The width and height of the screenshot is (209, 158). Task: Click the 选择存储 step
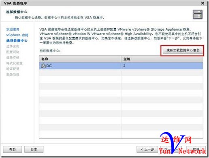(13, 58)
